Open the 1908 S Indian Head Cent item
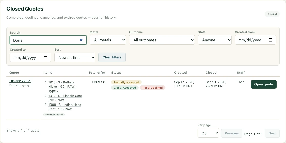286x143 pixels. (x=65, y=107)
